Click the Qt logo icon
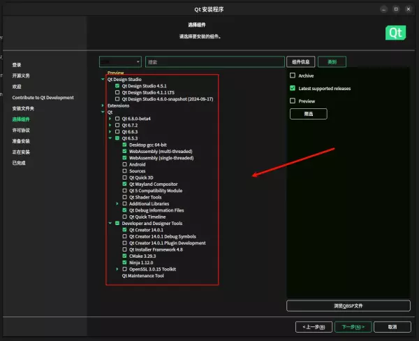The width and height of the screenshot is (419, 341). [395, 33]
